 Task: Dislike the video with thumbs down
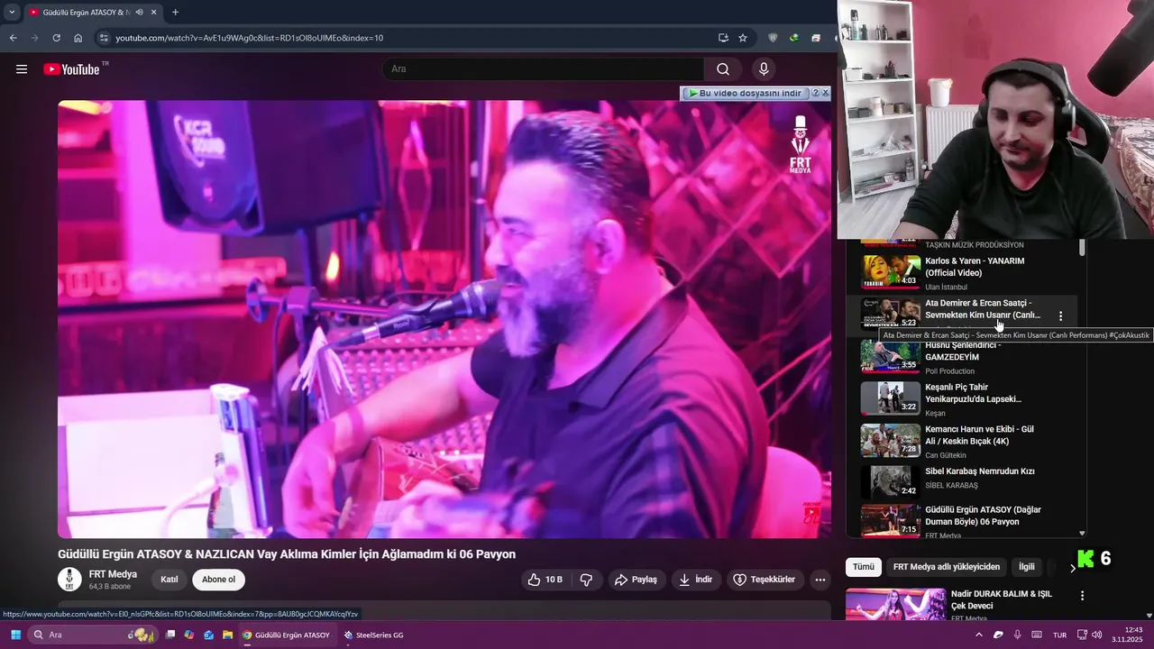pos(586,580)
